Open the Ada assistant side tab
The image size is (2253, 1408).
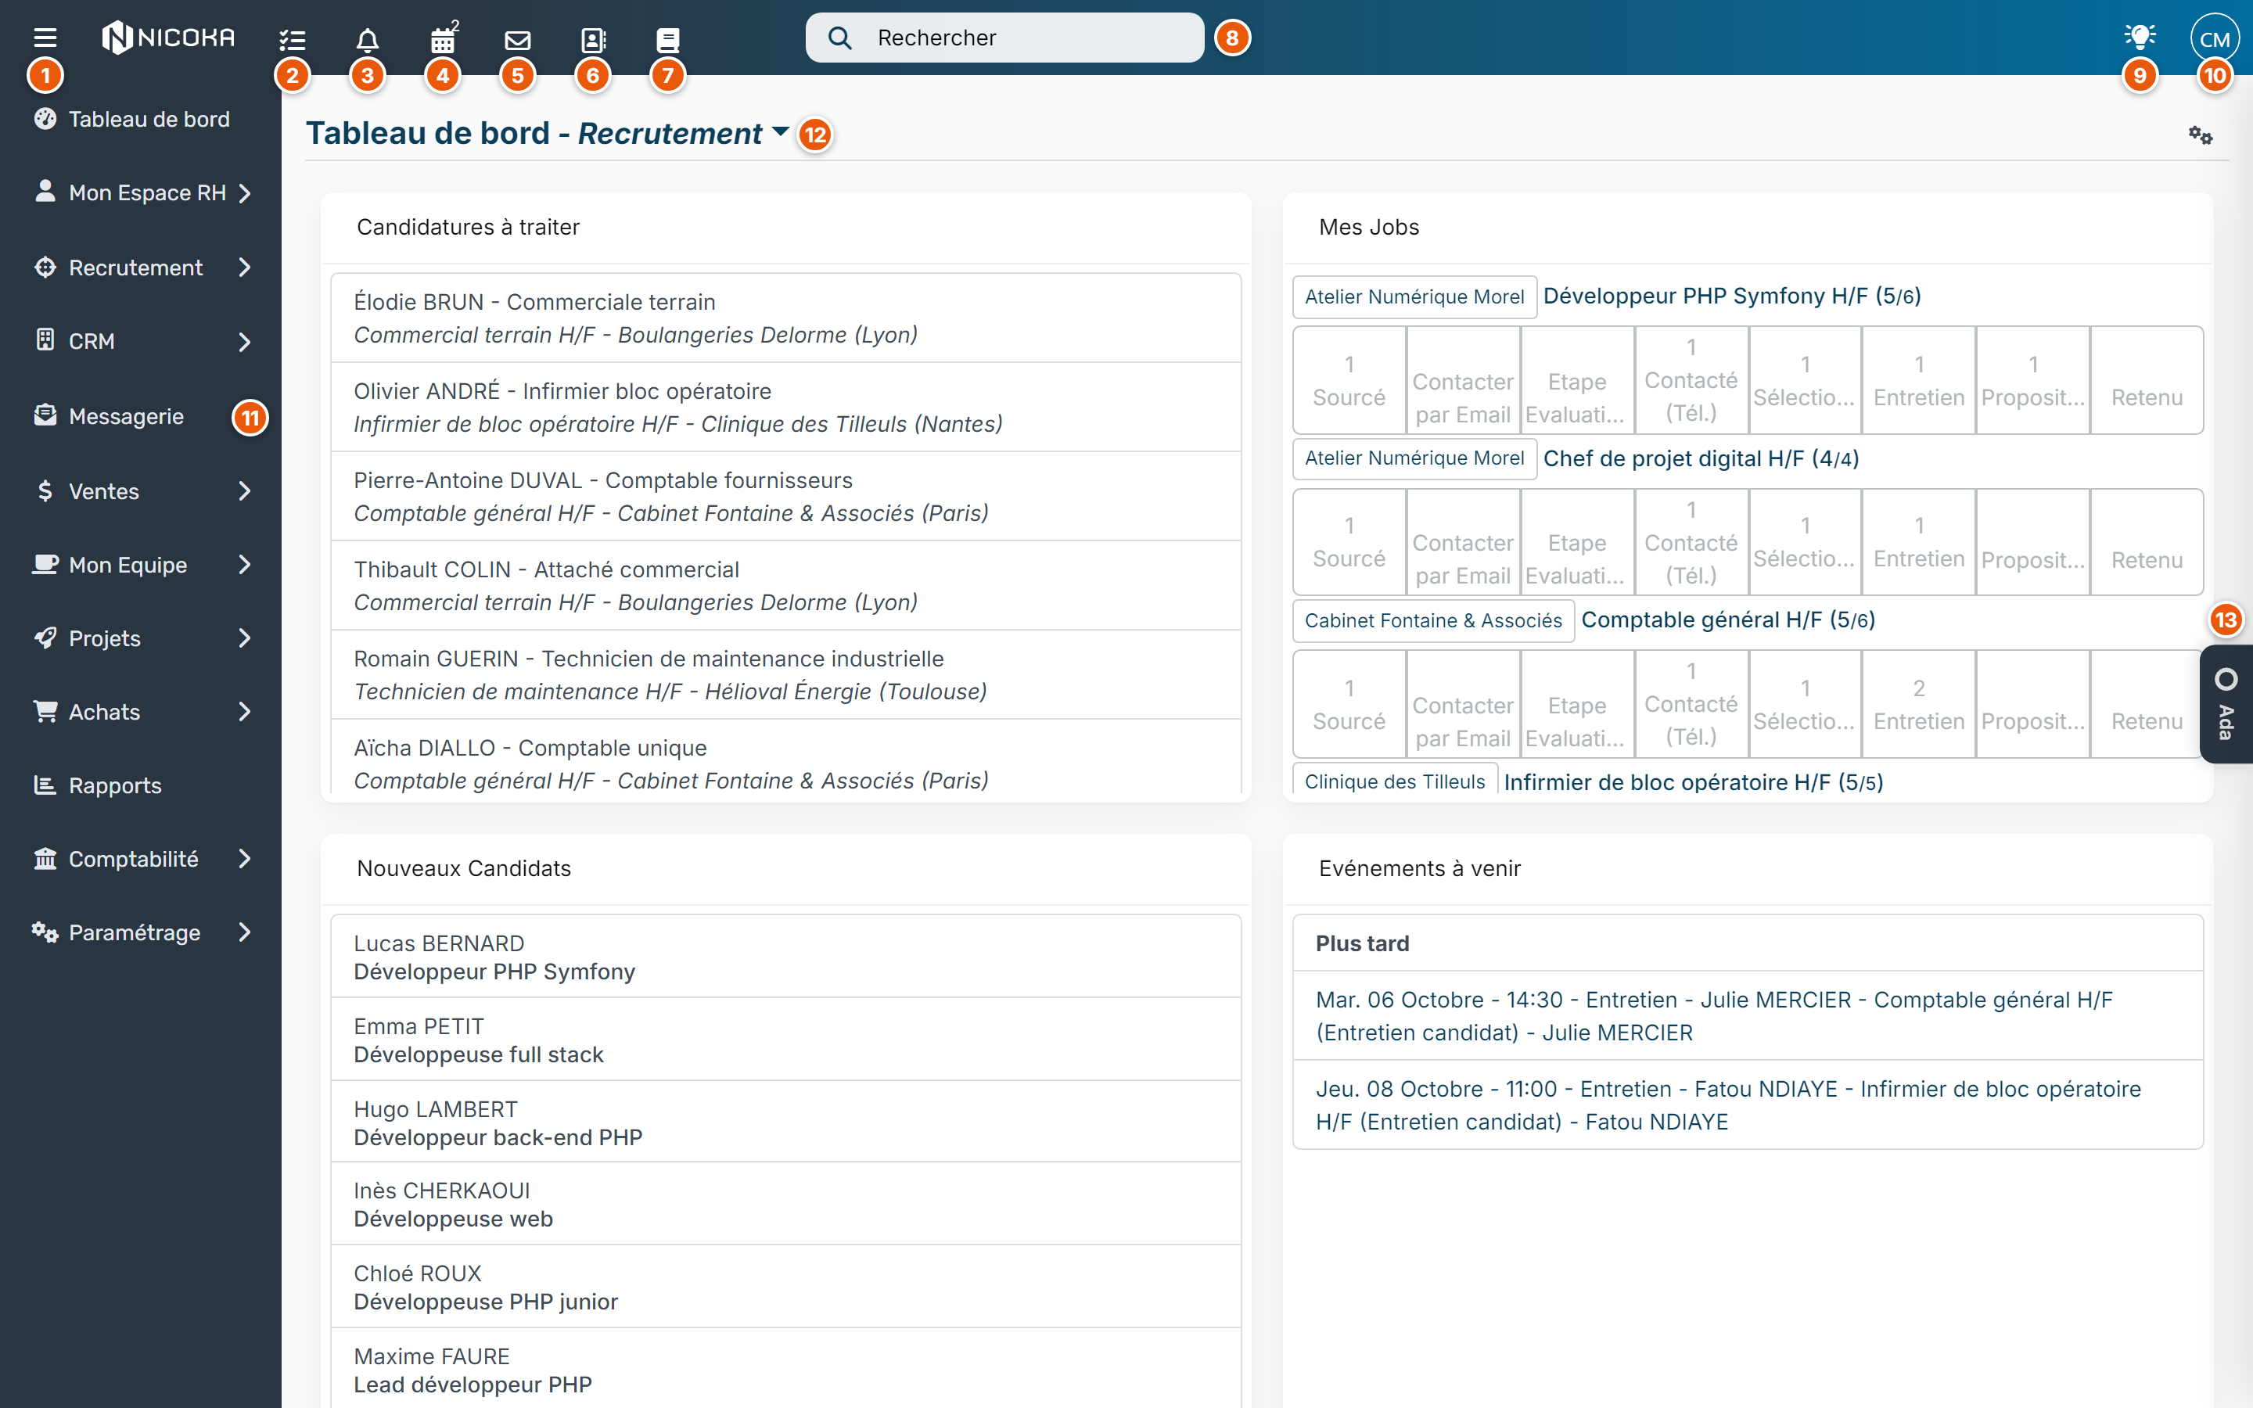point(2226,704)
